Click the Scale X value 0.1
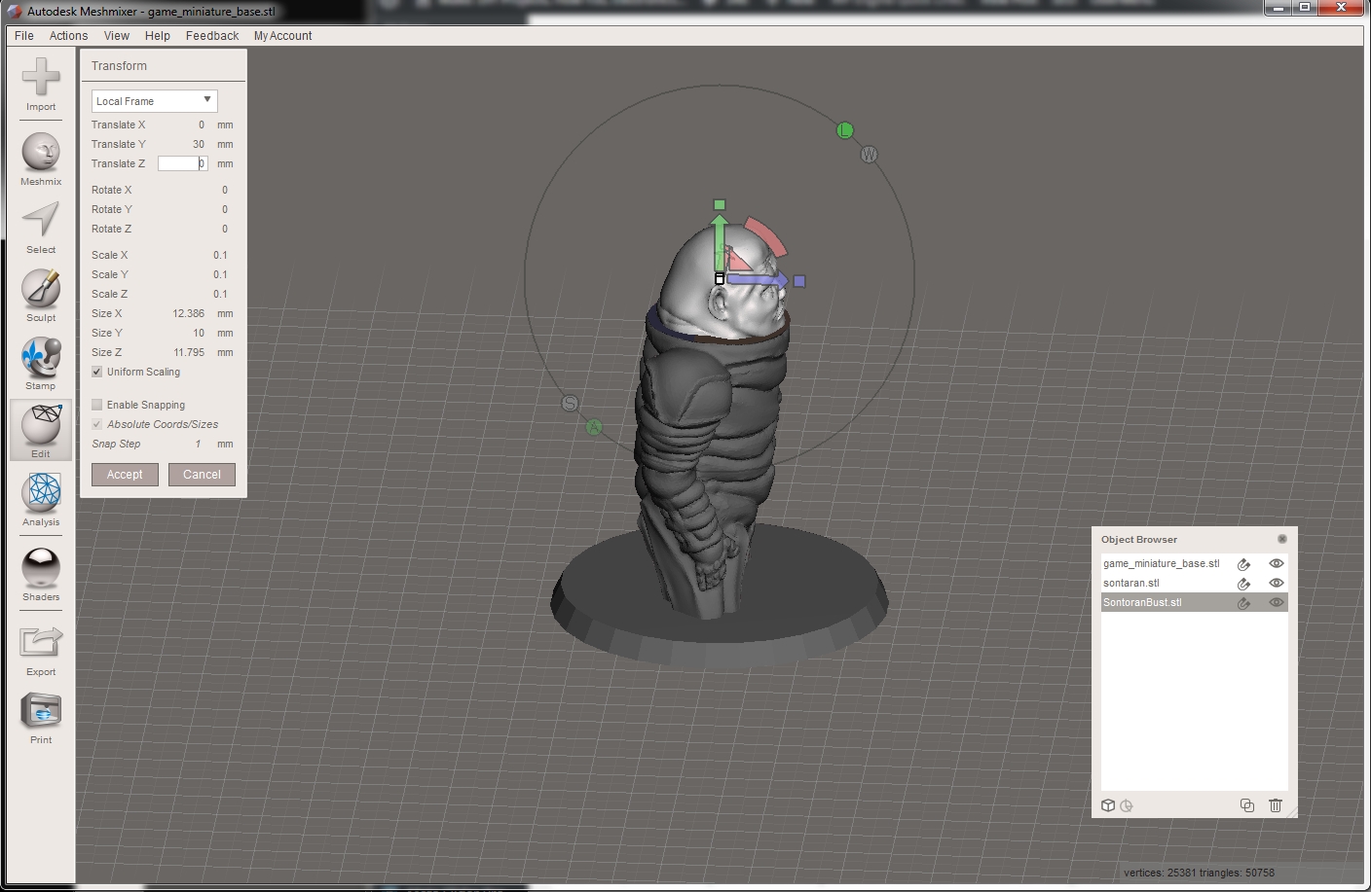 click(220, 255)
